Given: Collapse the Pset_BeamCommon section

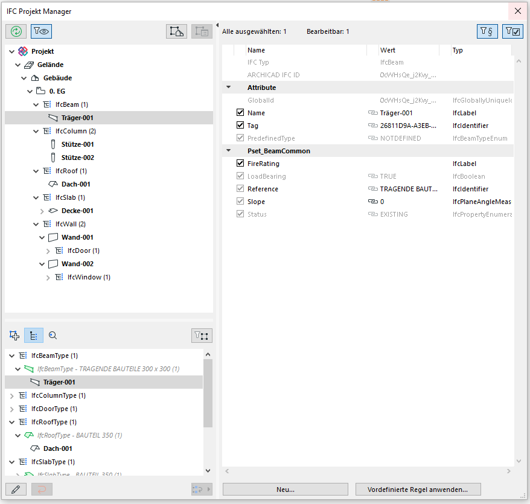Looking at the screenshot, I should 228,151.
